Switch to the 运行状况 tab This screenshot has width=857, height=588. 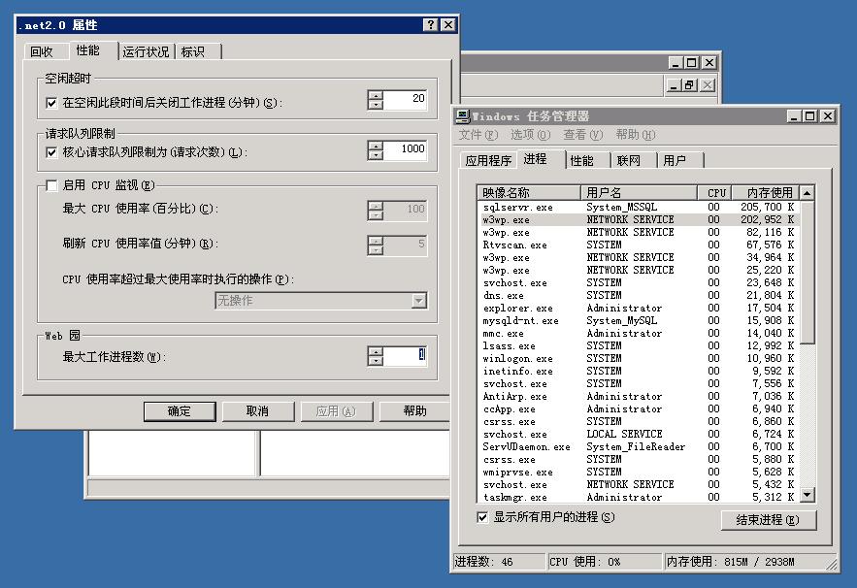point(146,52)
